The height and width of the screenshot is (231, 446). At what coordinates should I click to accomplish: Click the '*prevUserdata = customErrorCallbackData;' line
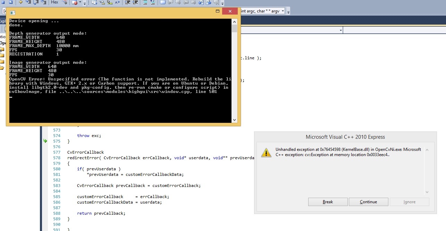click(x=135, y=174)
